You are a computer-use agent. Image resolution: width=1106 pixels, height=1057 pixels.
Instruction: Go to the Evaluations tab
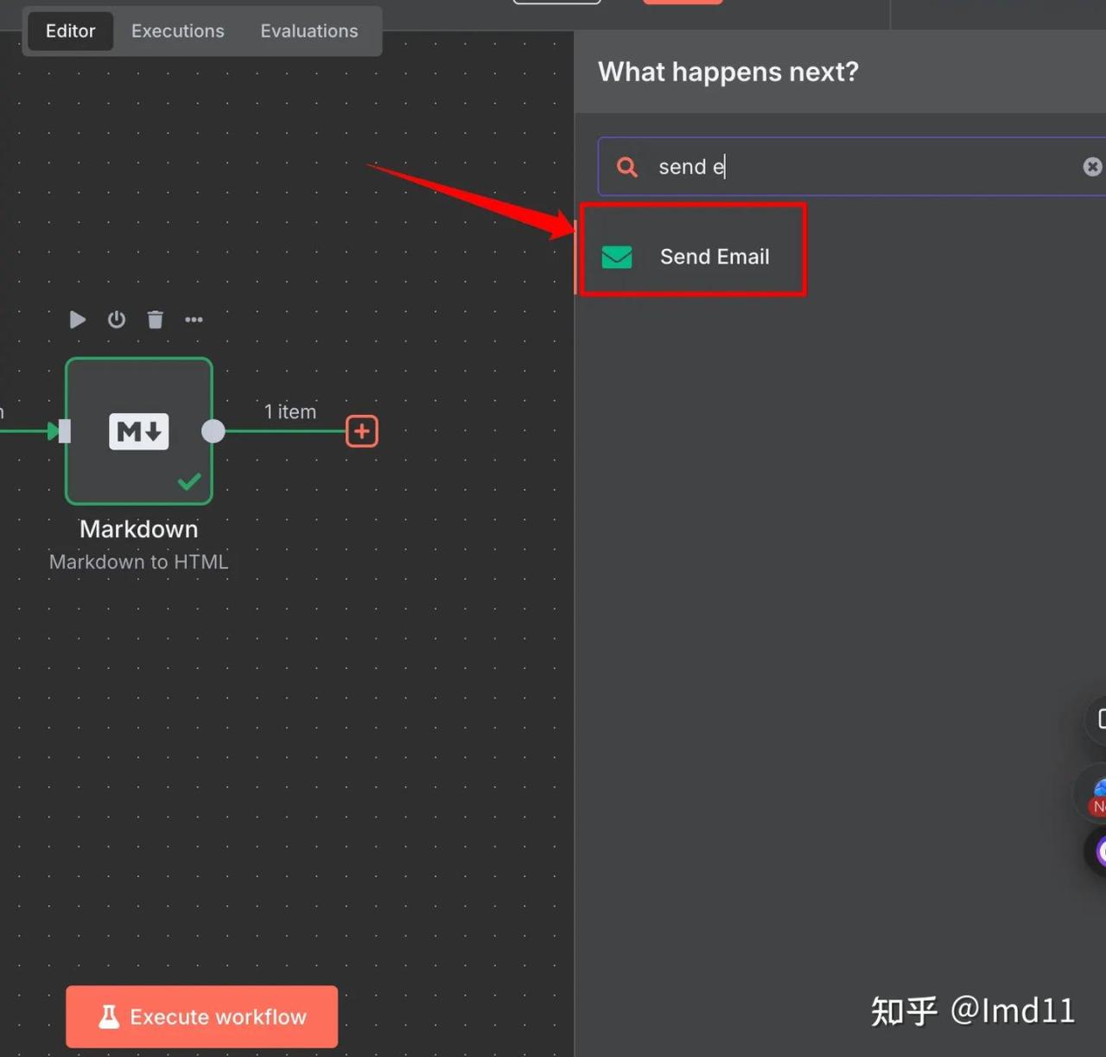point(308,31)
